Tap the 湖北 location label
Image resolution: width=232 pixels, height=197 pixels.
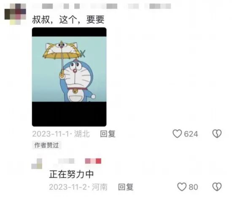pyautogui.click(x=82, y=134)
